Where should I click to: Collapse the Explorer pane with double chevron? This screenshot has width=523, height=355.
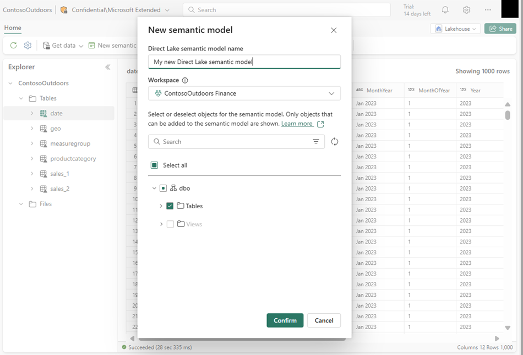coord(108,67)
